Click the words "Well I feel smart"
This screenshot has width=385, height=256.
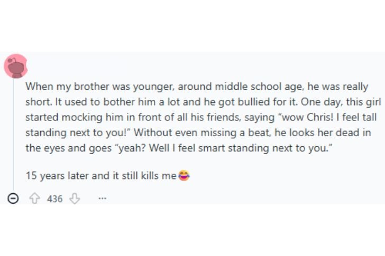(x=187, y=147)
